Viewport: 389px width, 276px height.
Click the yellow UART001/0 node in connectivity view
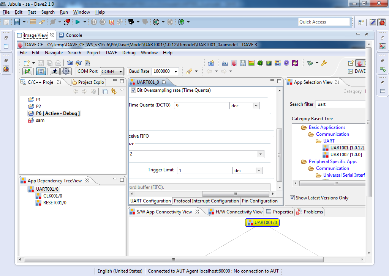pyautogui.click(x=262, y=223)
